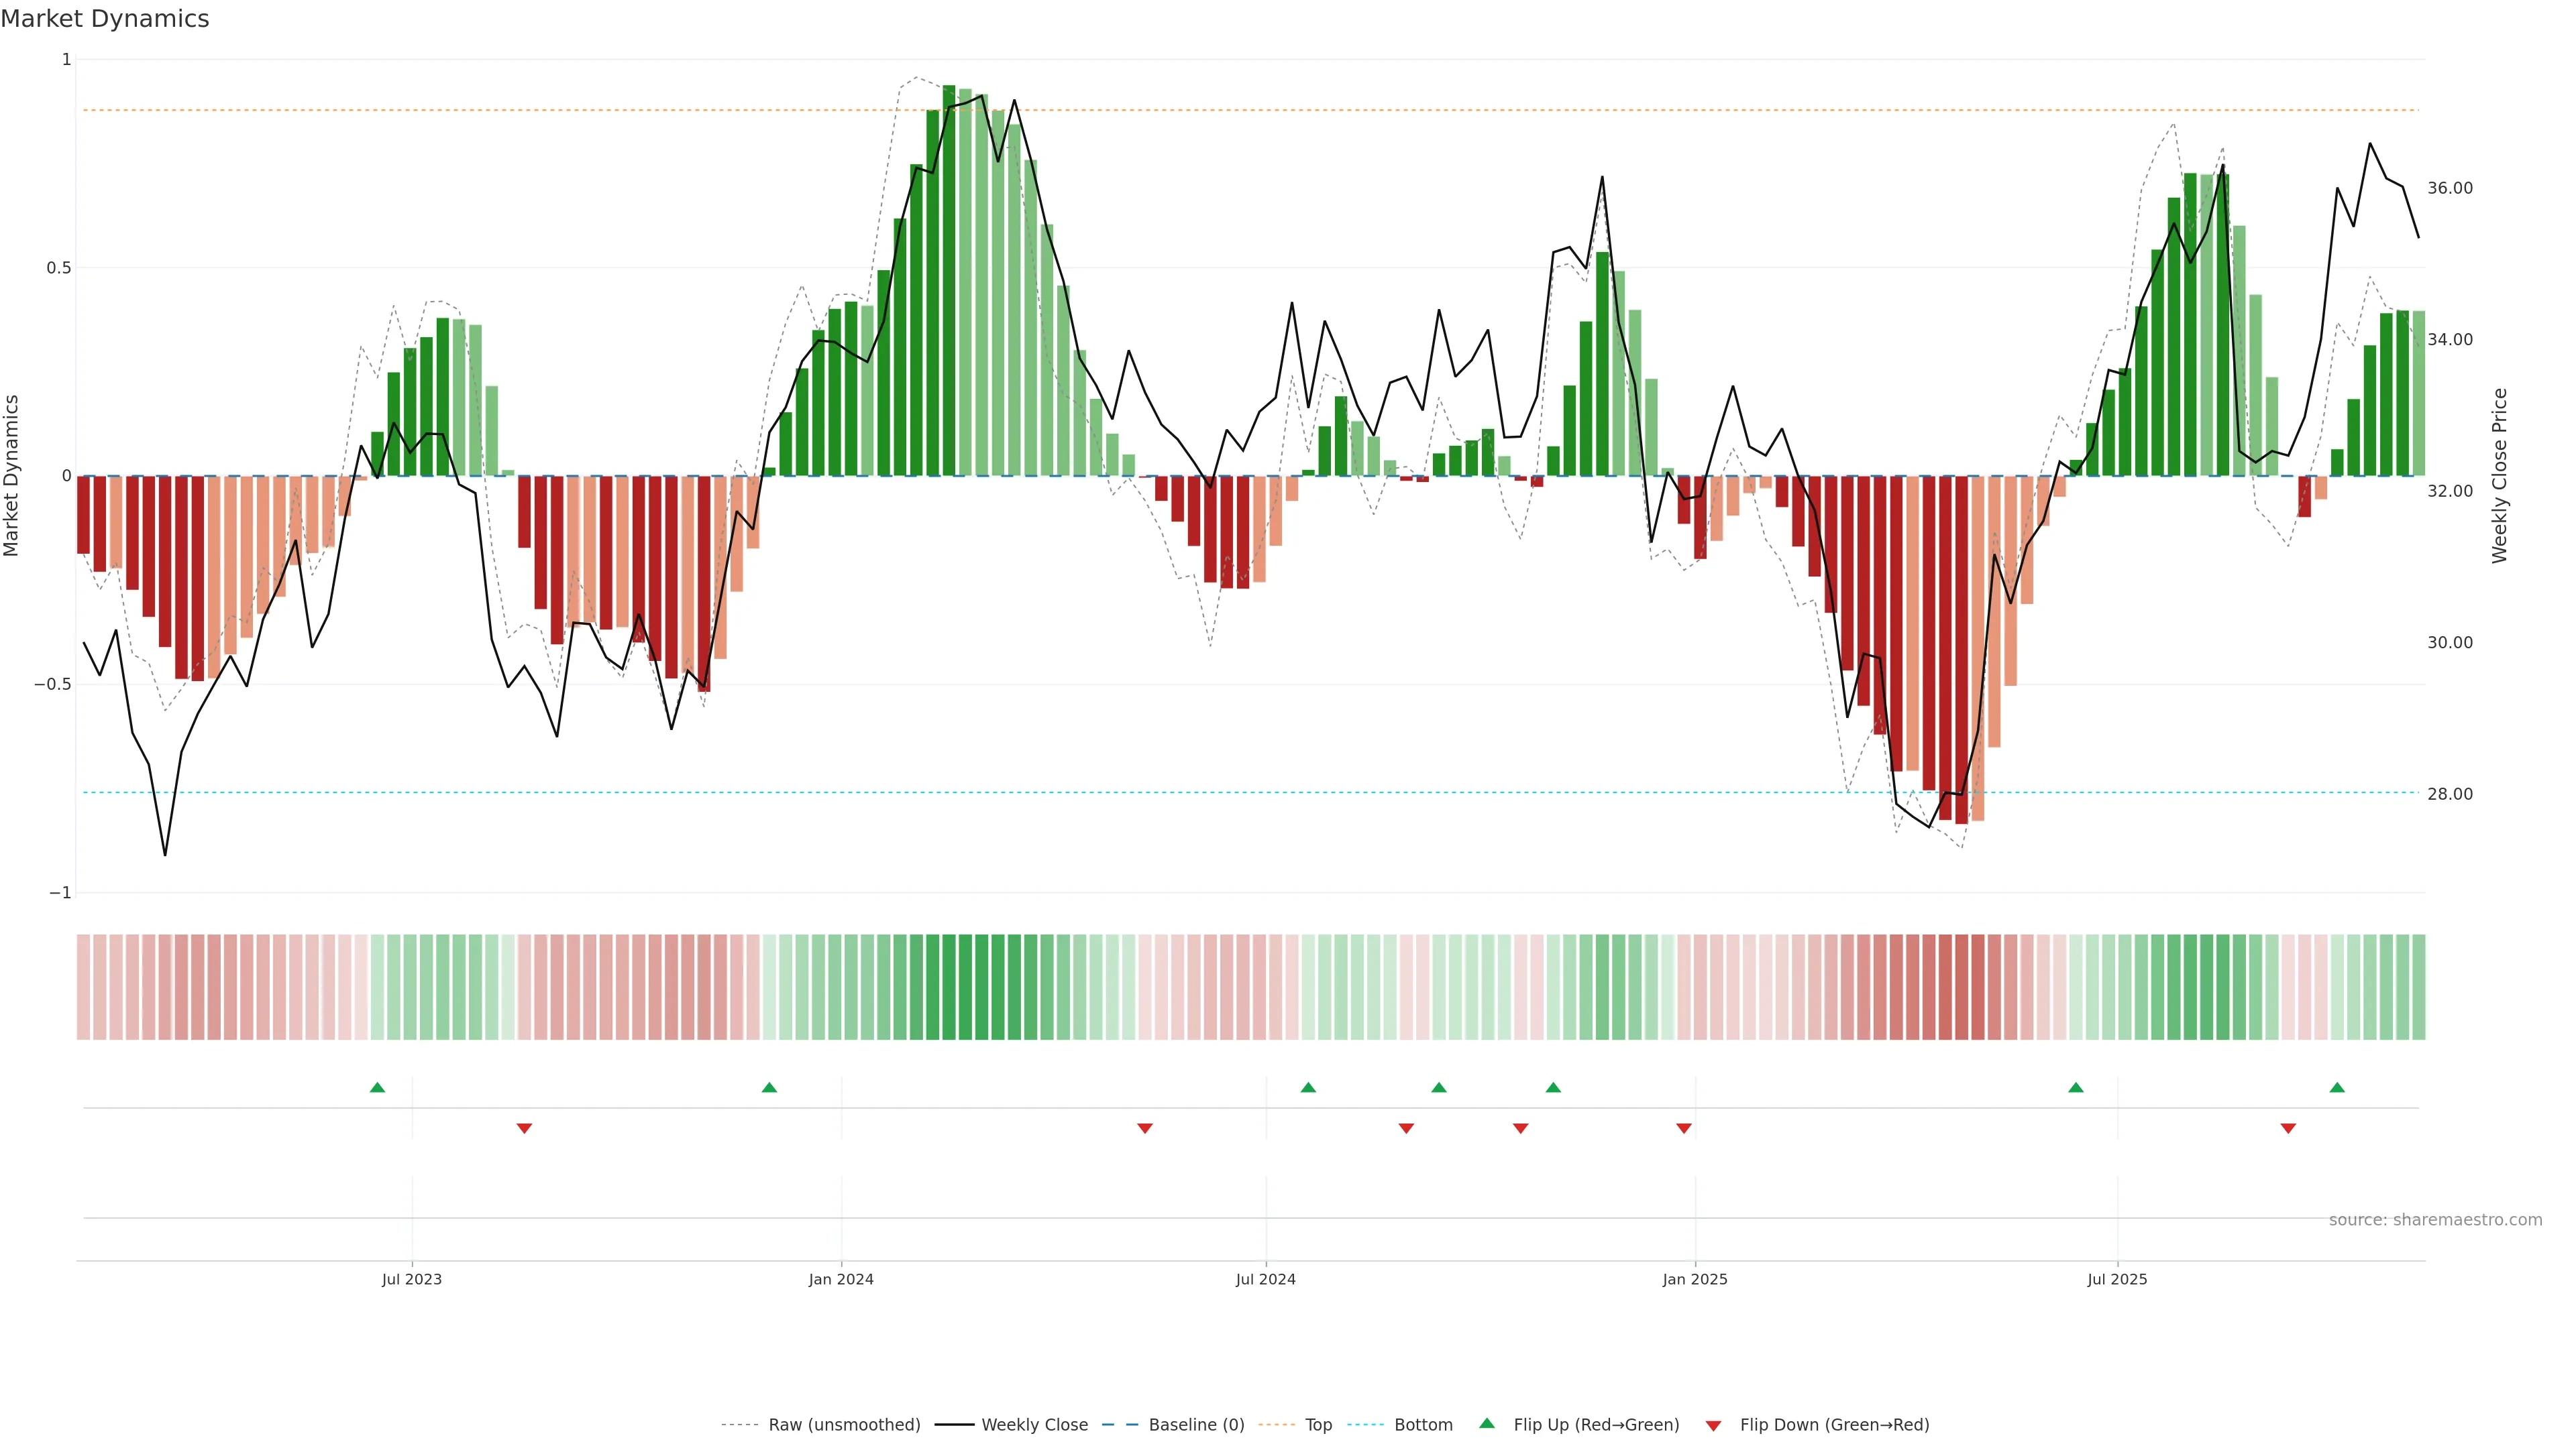2576x1448 pixels.
Task: Click the Flip Down marker just before Jan 2025
Action: [x=1684, y=1128]
